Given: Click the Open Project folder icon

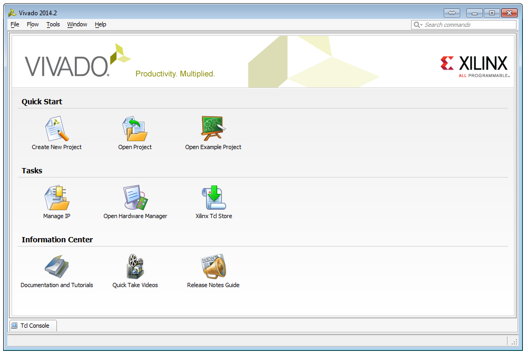Looking at the screenshot, I should click(x=135, y=129).
